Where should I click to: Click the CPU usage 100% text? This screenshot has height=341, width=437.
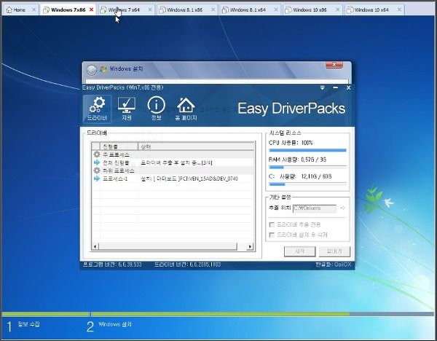click(x=291, y=143)
